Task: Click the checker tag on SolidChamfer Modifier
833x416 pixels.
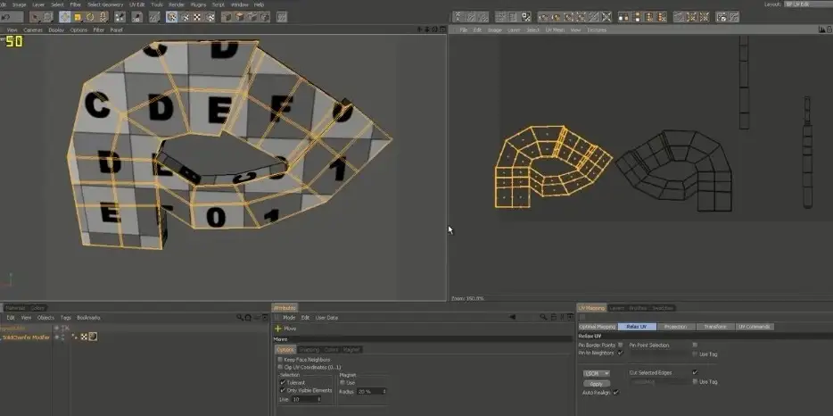Action: click(84, 337)
